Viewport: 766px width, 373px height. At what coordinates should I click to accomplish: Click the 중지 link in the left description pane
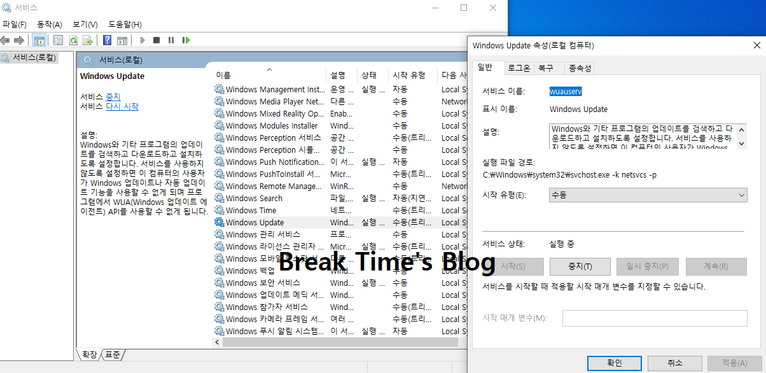pos(113,97)
